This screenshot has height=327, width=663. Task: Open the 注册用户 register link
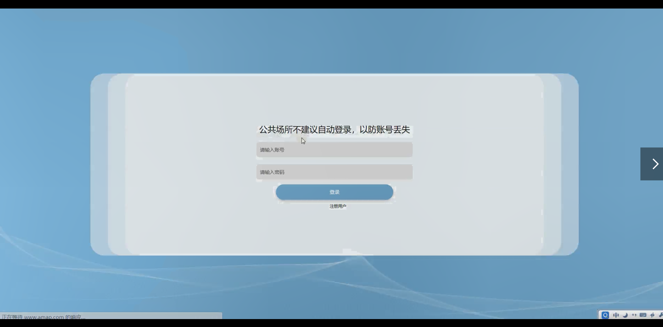coord(338,206)
